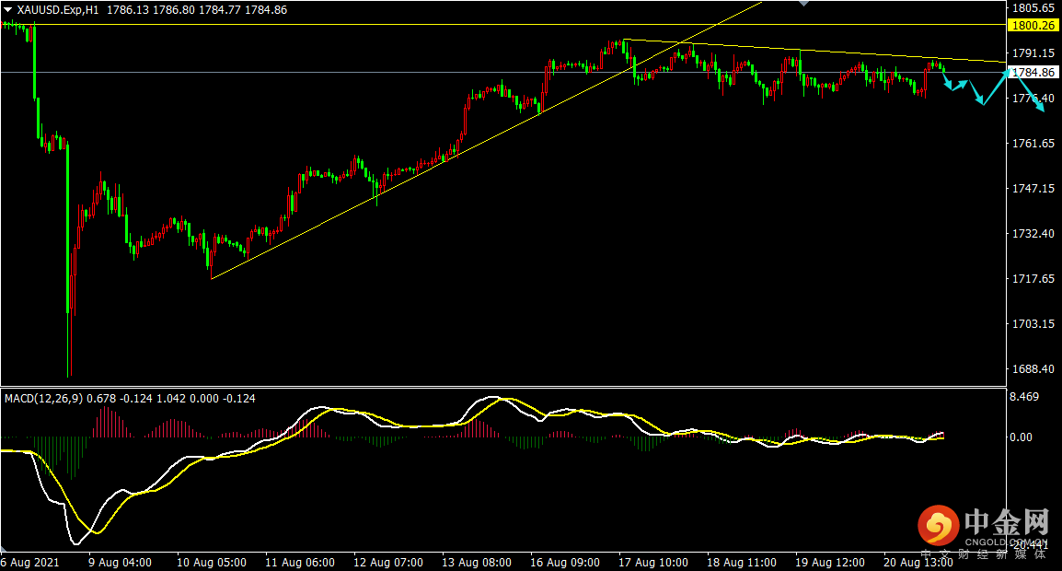Click the 6 Aug 2021 date label
This screenshot has width=1062, height=571.
[29, 563]
